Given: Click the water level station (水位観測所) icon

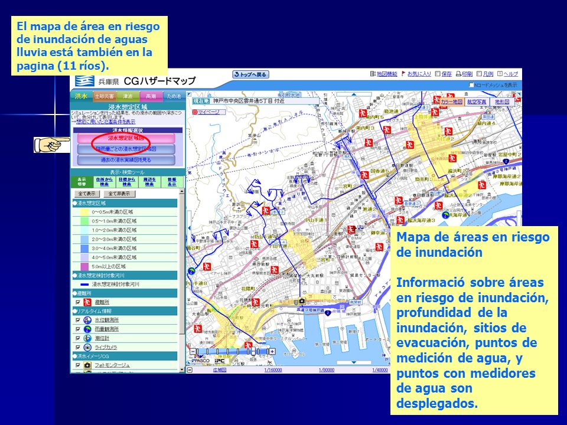Looking at the screenshot, I should [87, 320].
